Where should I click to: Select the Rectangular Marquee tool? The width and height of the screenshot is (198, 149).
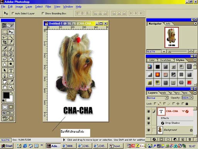[5, 32]
